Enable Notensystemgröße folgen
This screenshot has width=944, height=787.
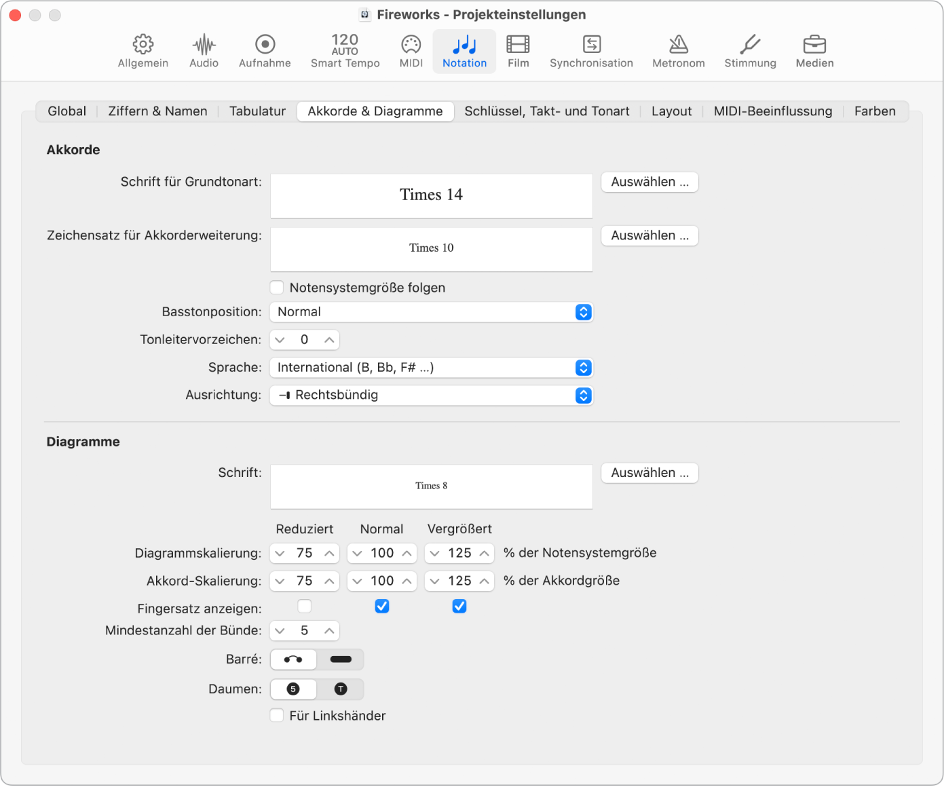tap(277, 287)
